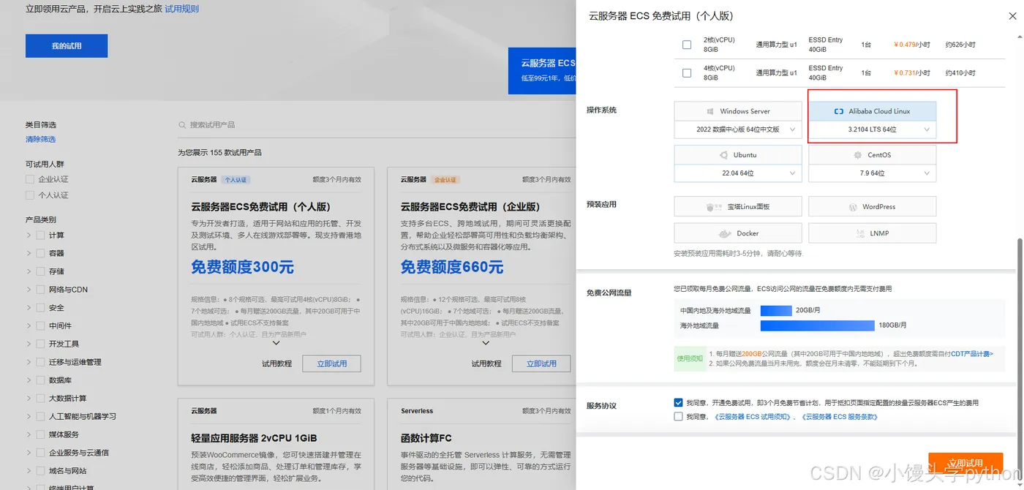Click the 180GB/月 overseas traffic bar

[x=818, y=325]
